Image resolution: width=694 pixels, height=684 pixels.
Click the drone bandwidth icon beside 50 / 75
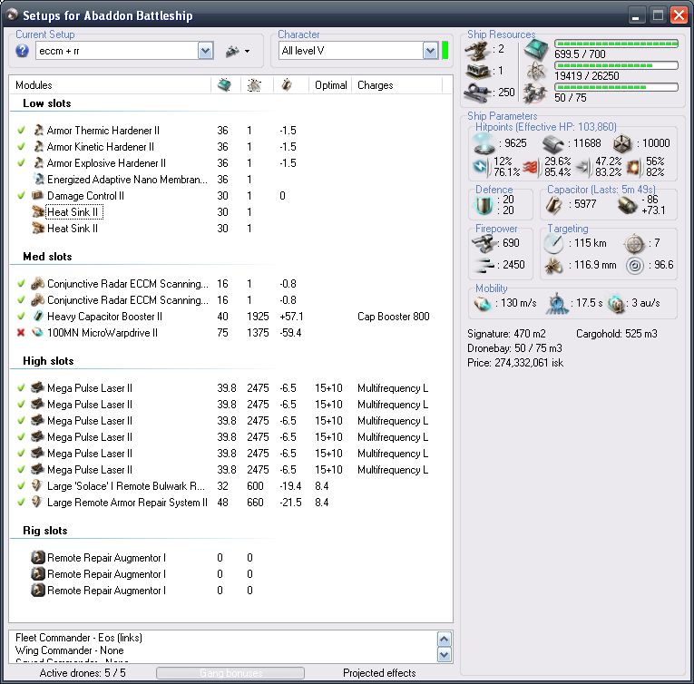(535, 93)
